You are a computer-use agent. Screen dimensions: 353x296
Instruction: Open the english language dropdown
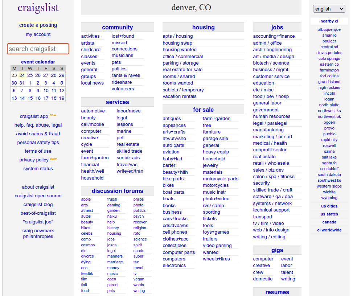coord(329,9)
